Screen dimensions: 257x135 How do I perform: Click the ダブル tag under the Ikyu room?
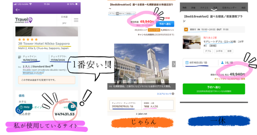pos(208,51)
